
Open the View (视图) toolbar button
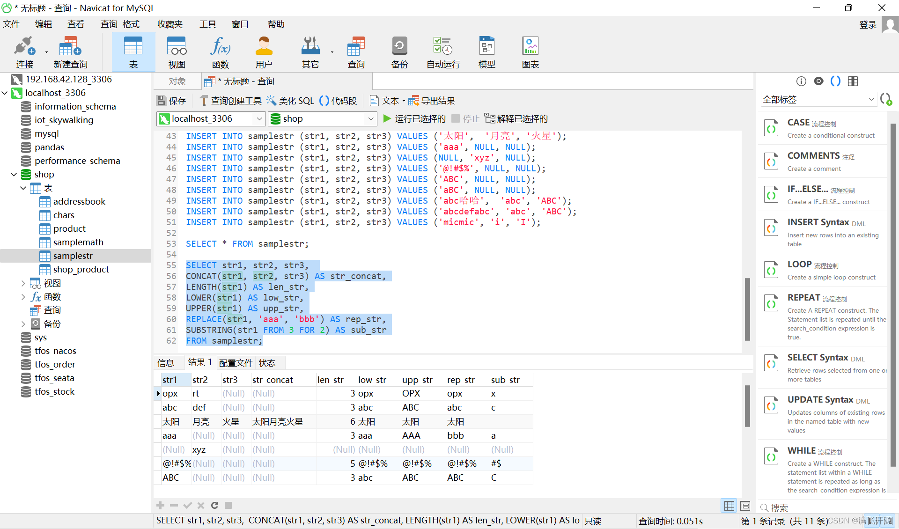[x=177, y=52]
